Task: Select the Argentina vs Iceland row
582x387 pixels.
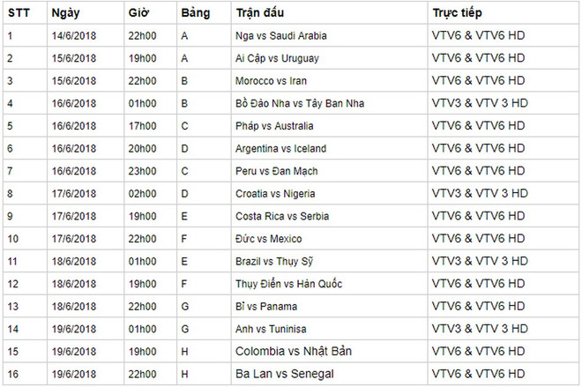Action: [x=281, y=149]
